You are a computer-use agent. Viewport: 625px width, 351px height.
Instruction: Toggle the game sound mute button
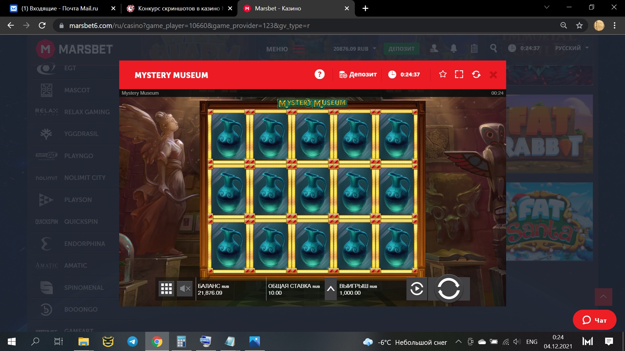(185, 289)
